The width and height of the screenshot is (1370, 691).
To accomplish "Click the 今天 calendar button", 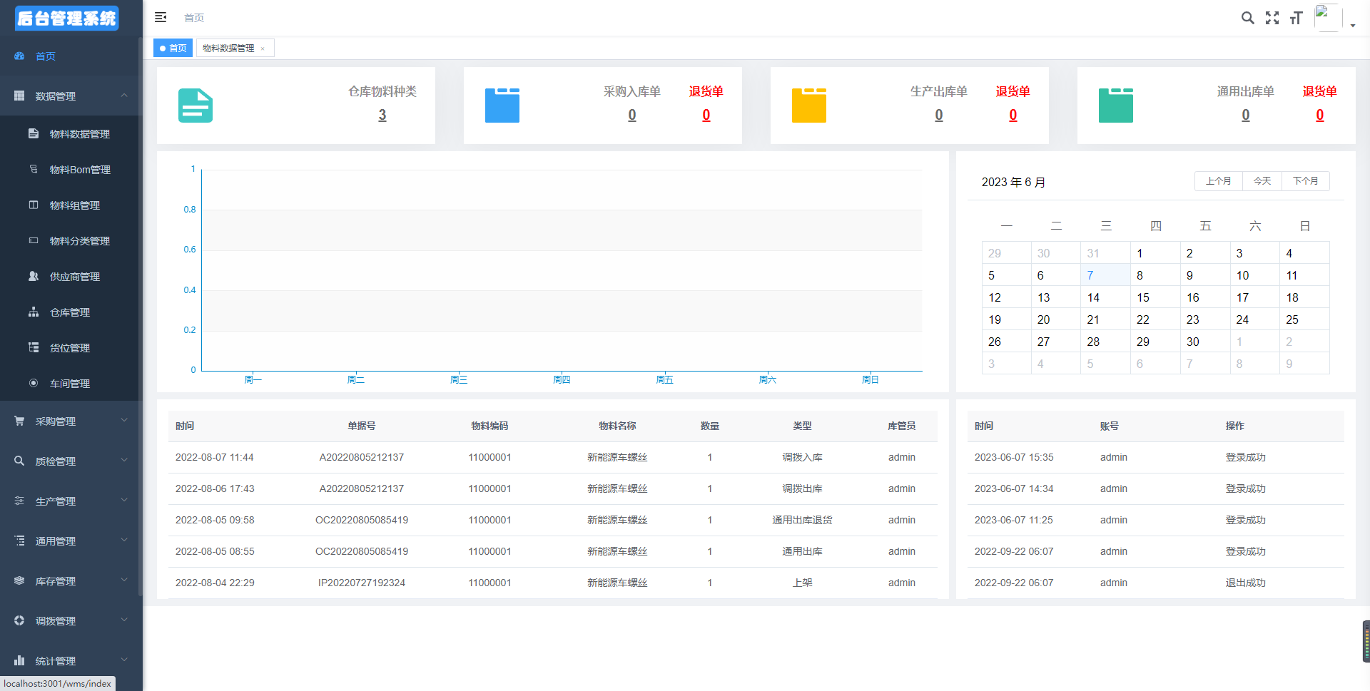I will 1262,181.
